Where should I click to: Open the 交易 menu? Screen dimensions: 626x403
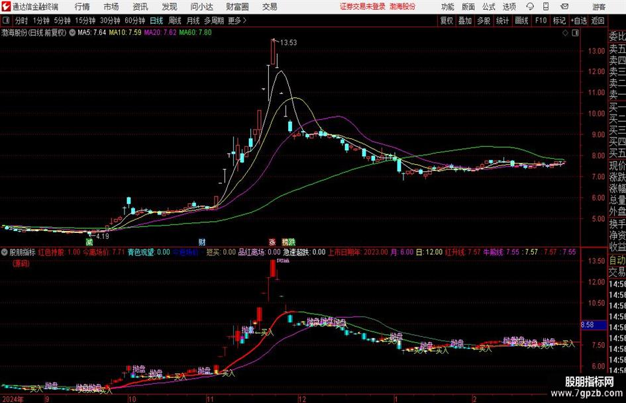click(x=270, y=7)
